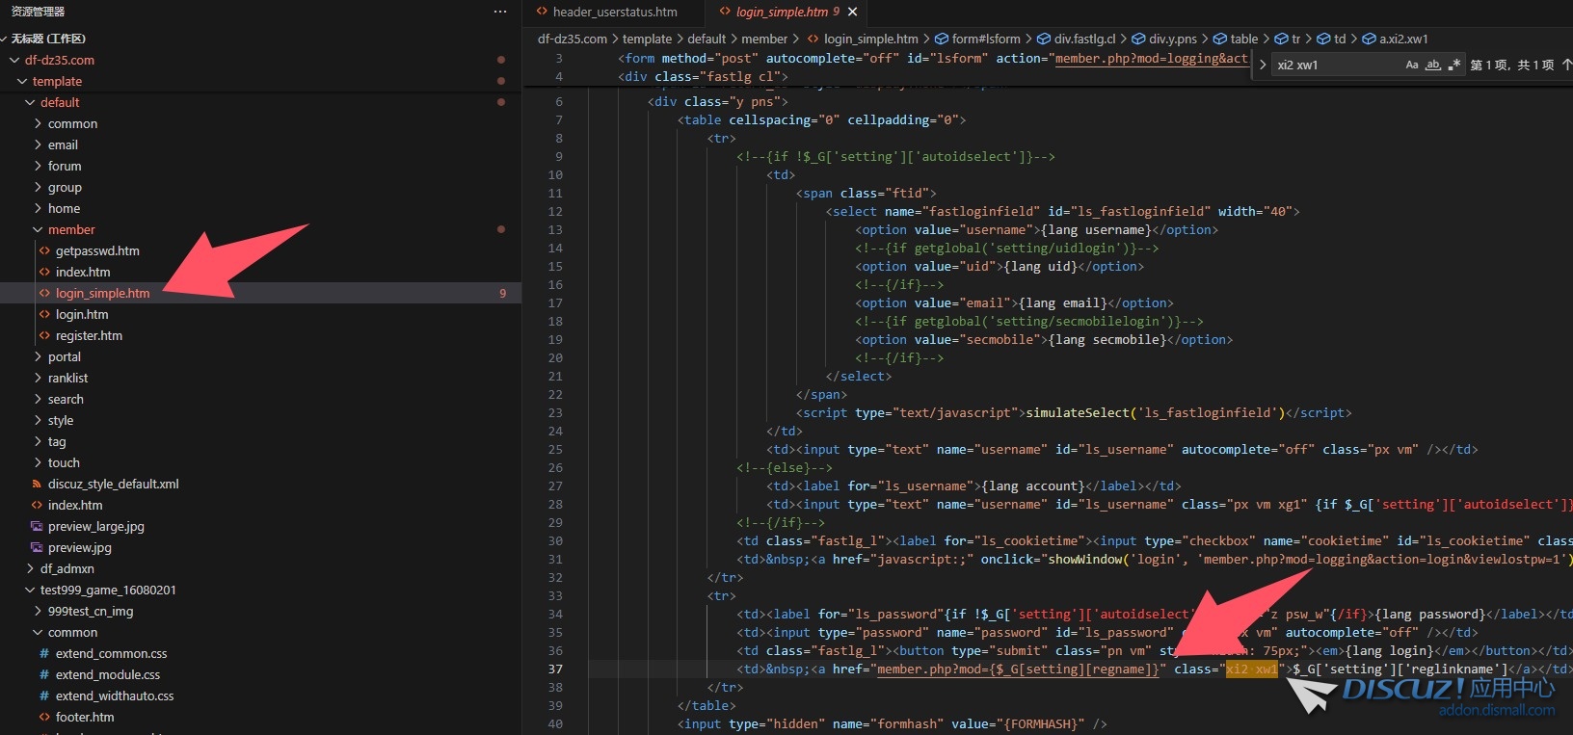Click the extend_common.css file icon
Screen dimensions: 1573x735
(44, 653)
